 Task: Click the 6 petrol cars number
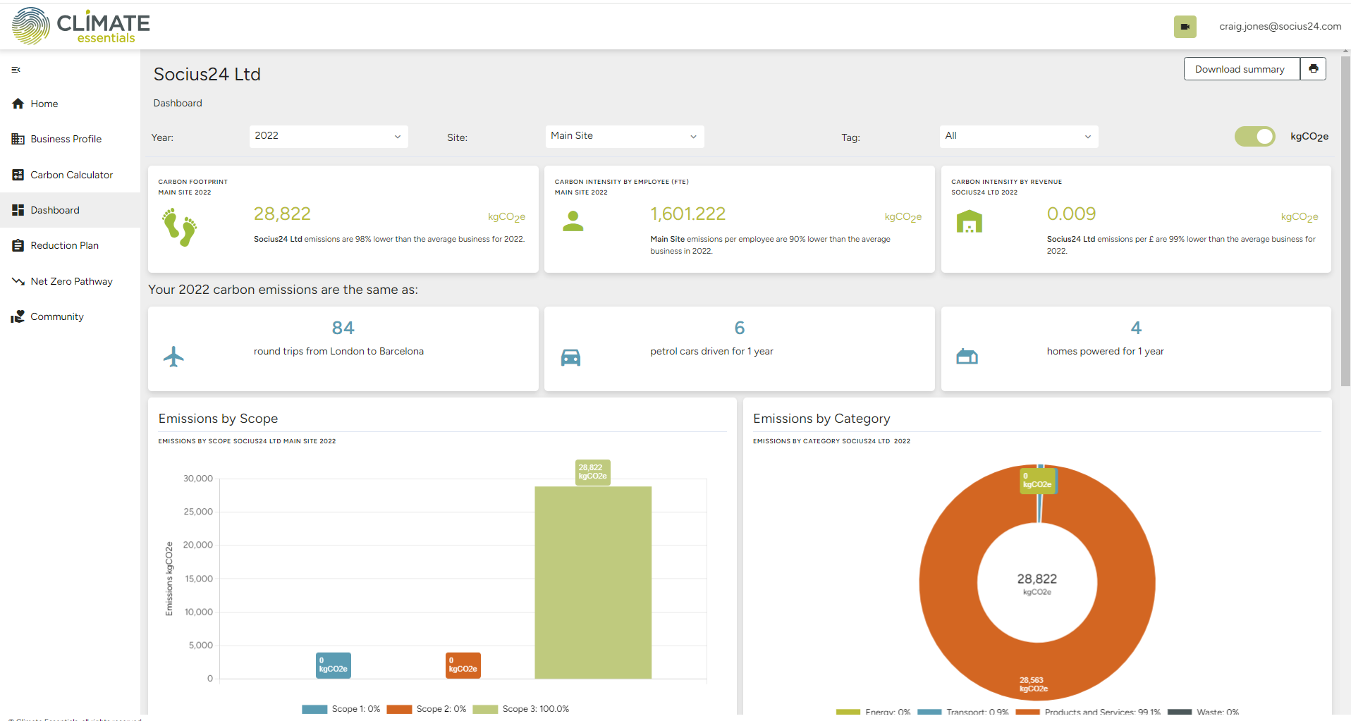pos(740,328)
